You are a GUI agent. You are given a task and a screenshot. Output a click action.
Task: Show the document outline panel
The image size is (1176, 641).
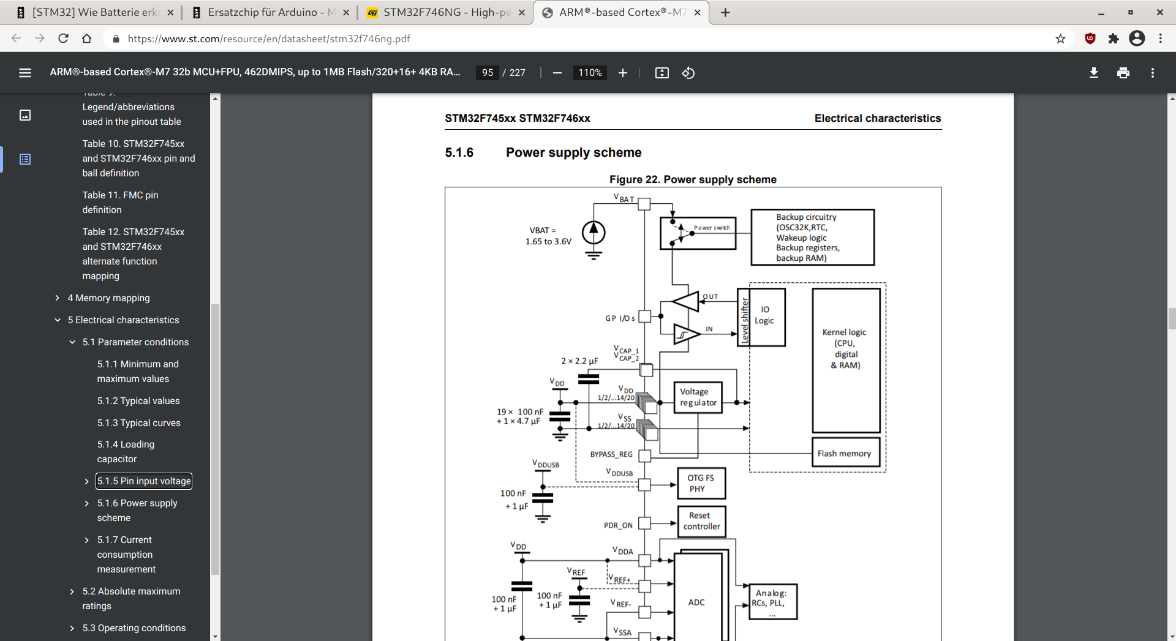[x=25, y=159]
